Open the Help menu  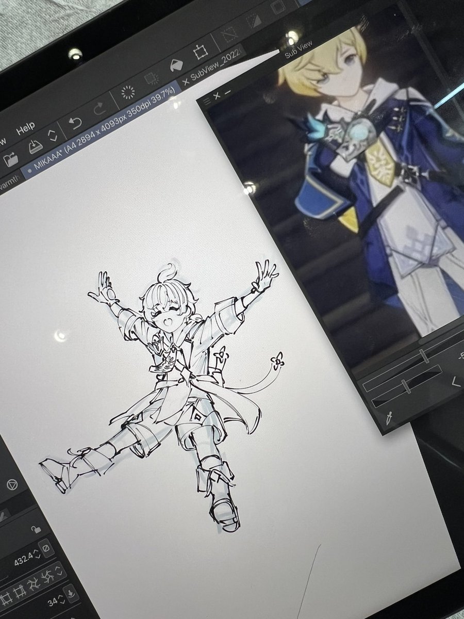point(25,128)
